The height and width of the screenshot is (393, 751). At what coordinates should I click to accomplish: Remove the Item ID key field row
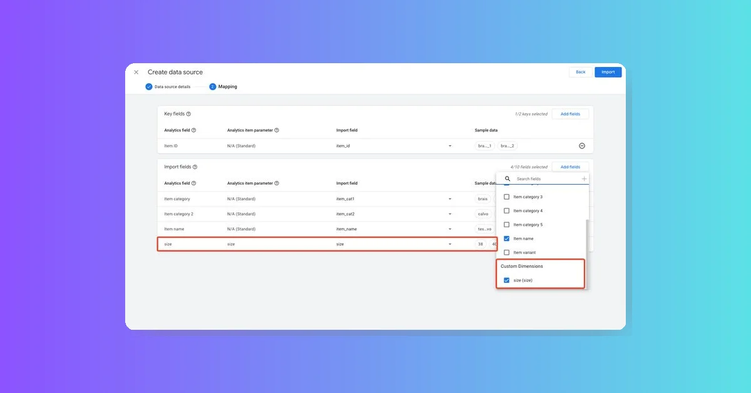click(581, 146)
